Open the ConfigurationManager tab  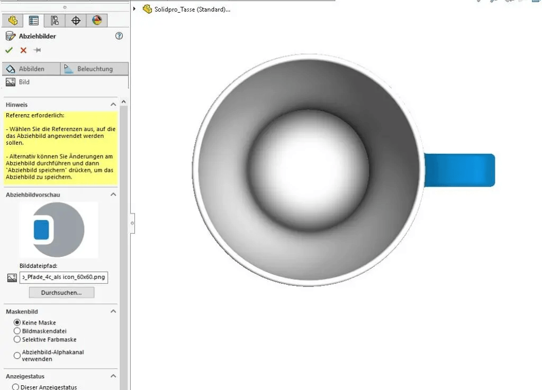pos(55,21)
